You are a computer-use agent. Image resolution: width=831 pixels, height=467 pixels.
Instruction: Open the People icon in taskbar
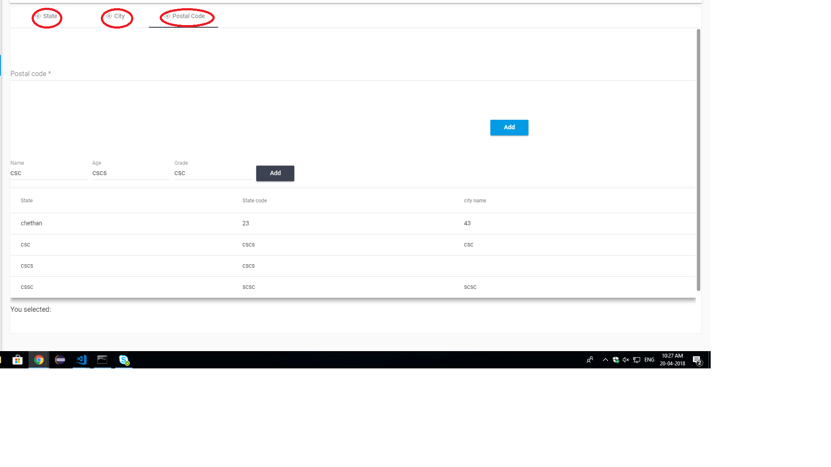click(590, 360)
